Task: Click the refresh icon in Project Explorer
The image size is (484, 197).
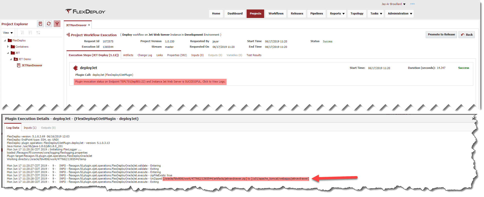Action: (49, 24)
